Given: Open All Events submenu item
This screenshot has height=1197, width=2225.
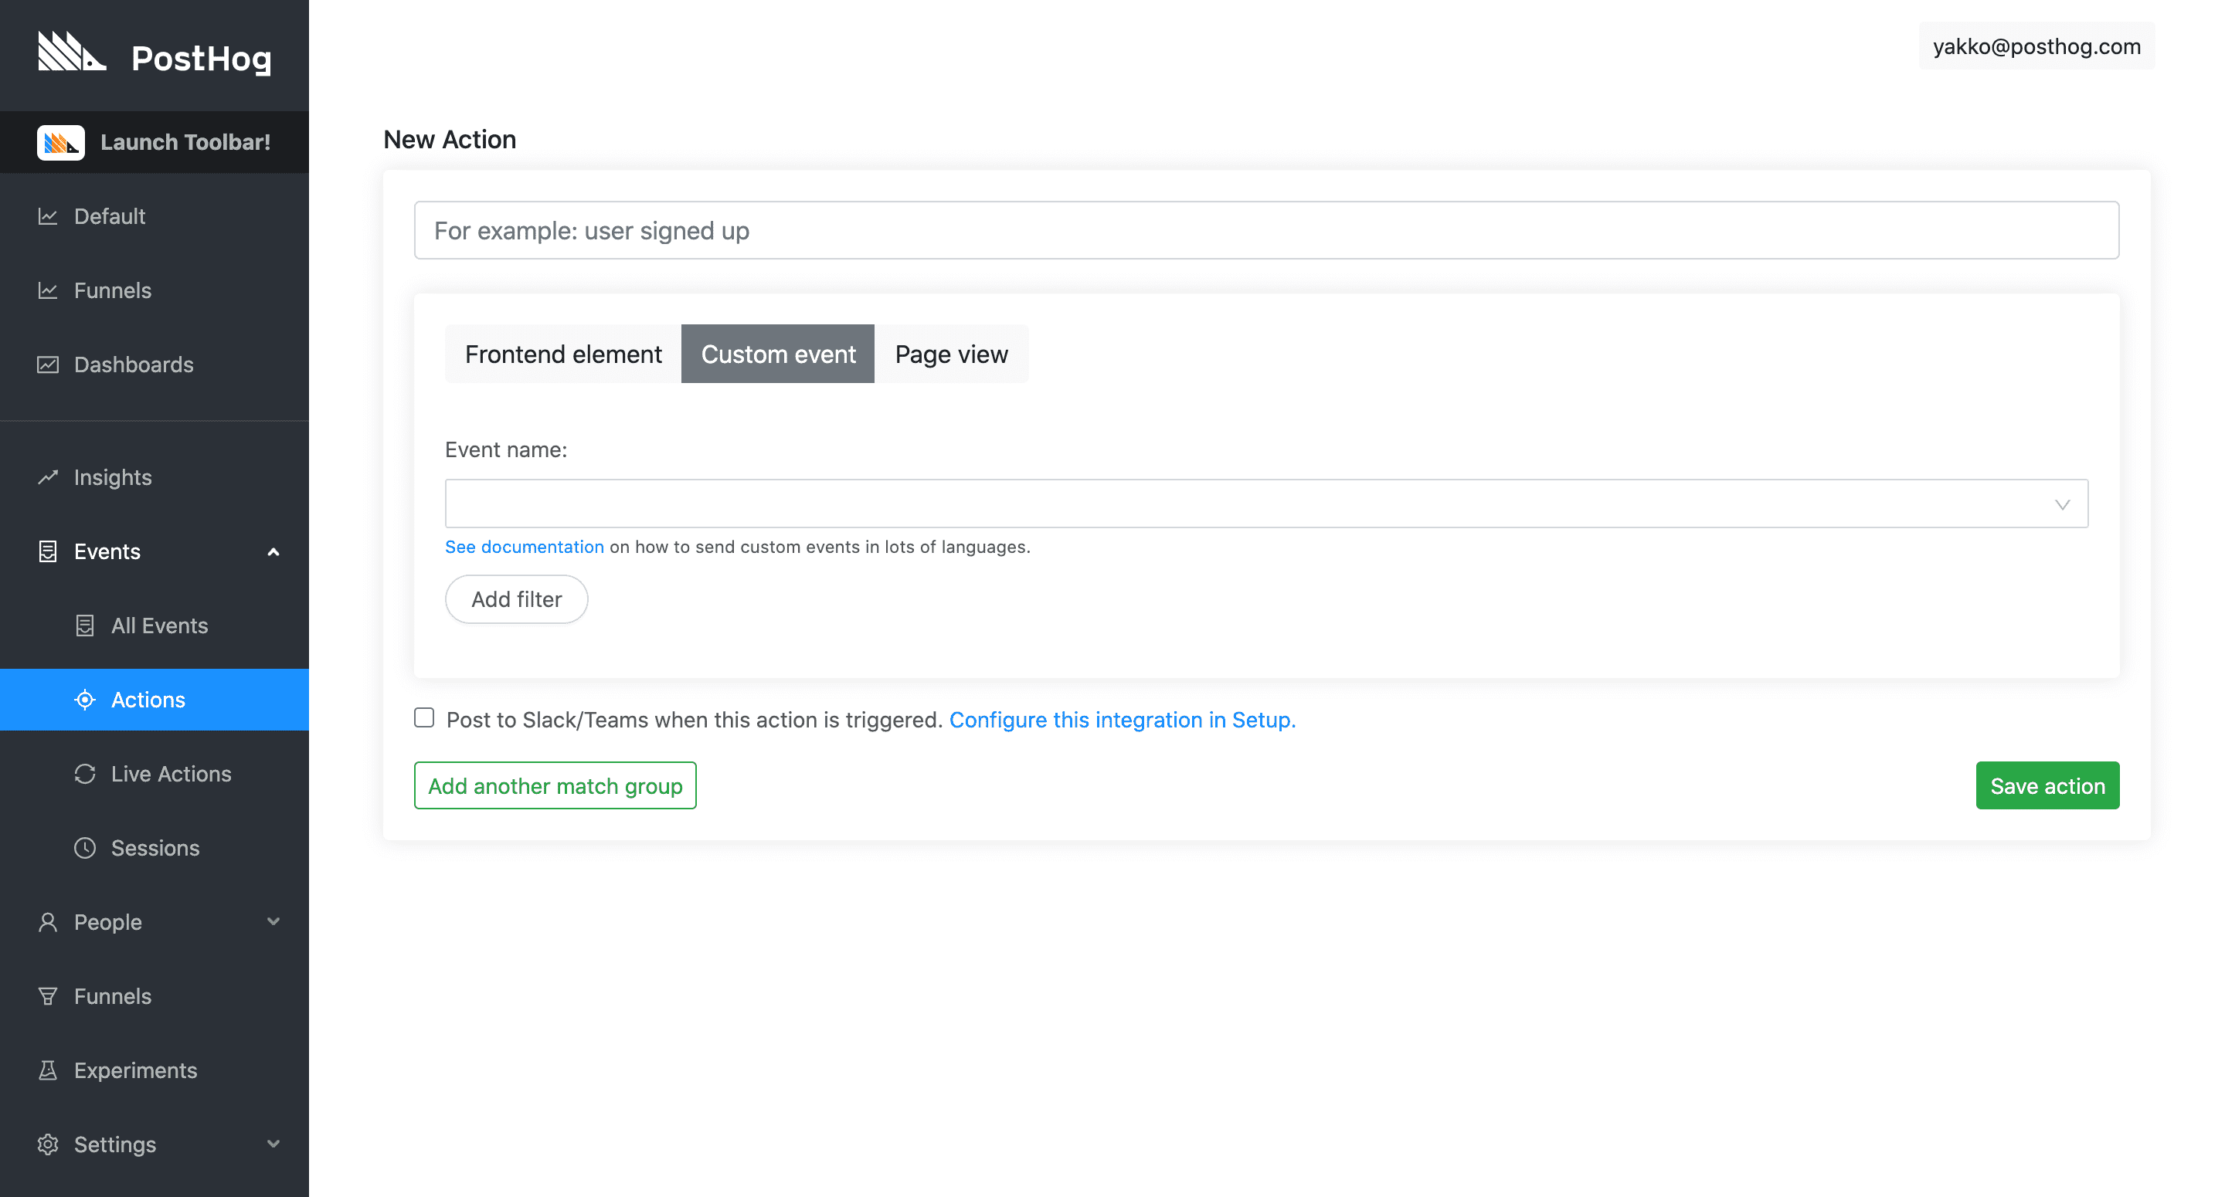Looking at the screenshot, I should click(x=155, y=626).
